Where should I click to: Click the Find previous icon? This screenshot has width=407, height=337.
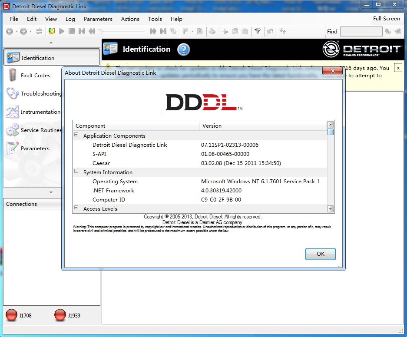(388, 31)
